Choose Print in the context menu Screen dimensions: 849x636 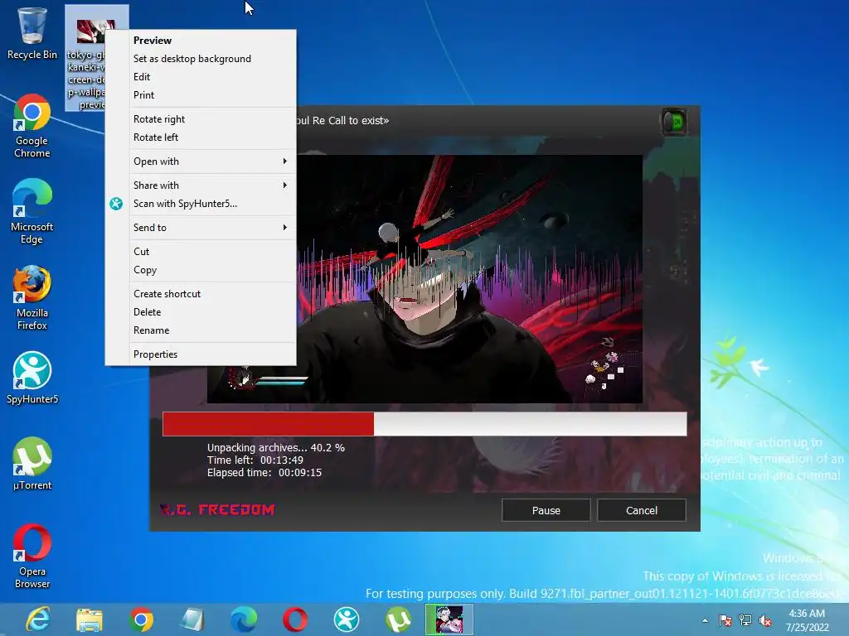[x=201, y=95]
